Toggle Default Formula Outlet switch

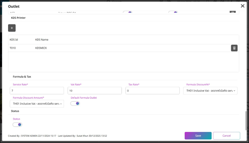point(75,103)
